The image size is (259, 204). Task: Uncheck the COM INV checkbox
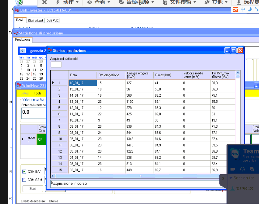coord(24,172)
